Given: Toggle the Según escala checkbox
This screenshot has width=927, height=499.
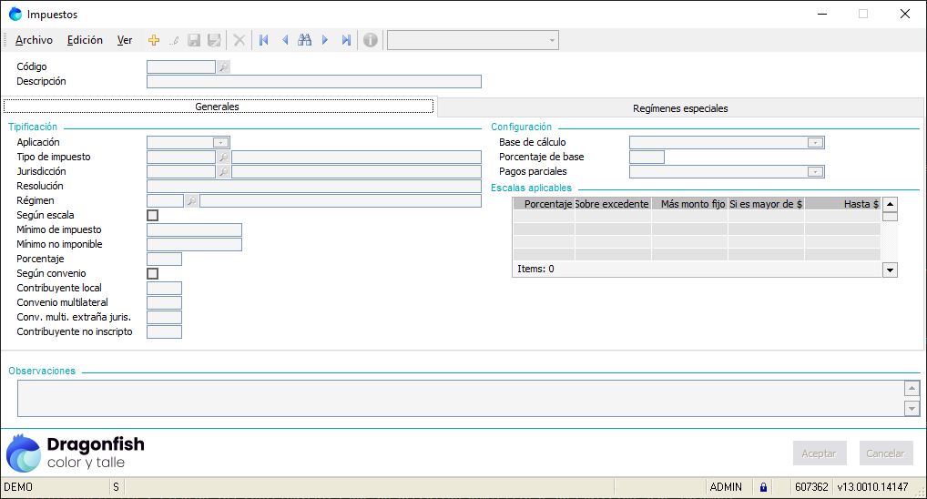Looking at the screenshot, I should click(153, 215).
